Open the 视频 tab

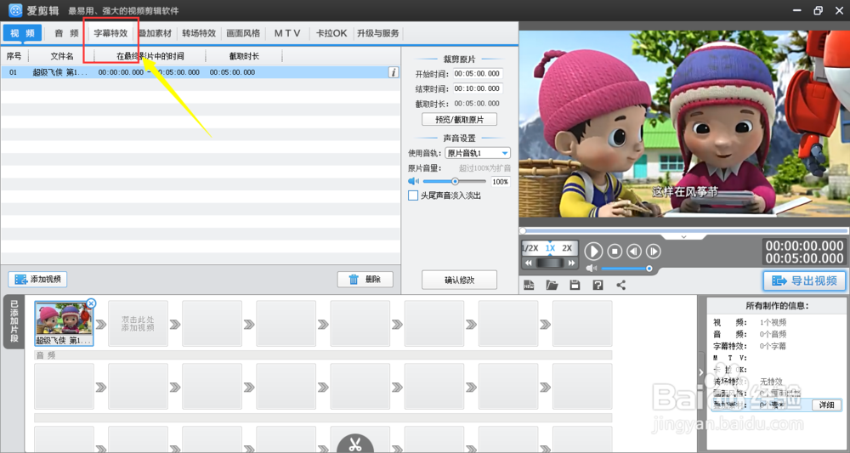point(22,33)
